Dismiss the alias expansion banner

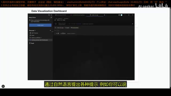coord(133,24)
